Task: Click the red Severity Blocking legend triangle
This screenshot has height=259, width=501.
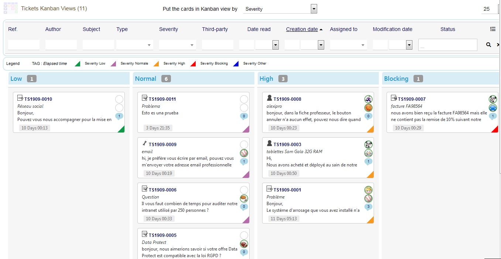Action: [193, 64]
